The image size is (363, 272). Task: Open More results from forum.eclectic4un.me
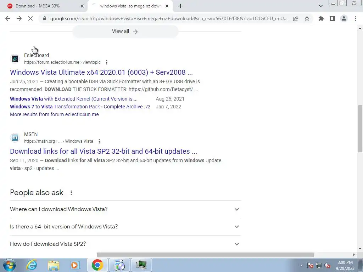pyautogui.click(x=54, y=114)
